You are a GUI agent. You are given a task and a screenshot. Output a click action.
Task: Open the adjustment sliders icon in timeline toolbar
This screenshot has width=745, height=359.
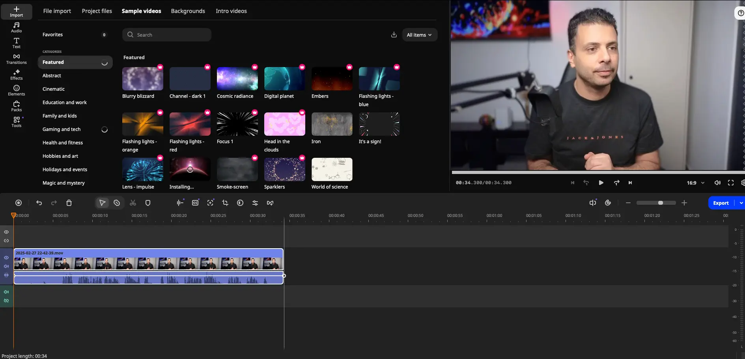click(255, 203)
